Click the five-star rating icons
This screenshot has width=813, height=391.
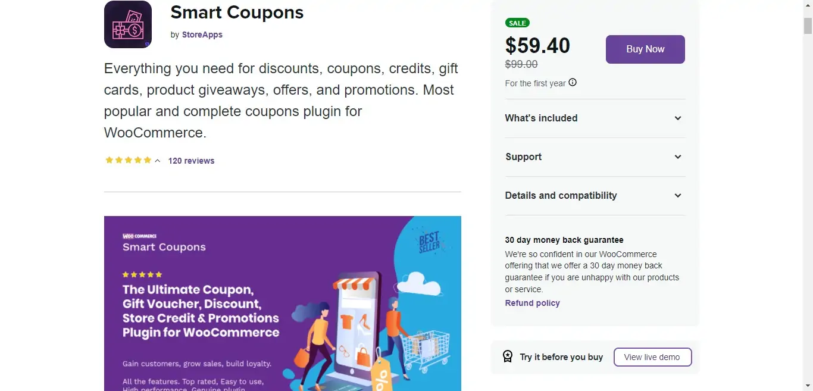coord(128,160)
